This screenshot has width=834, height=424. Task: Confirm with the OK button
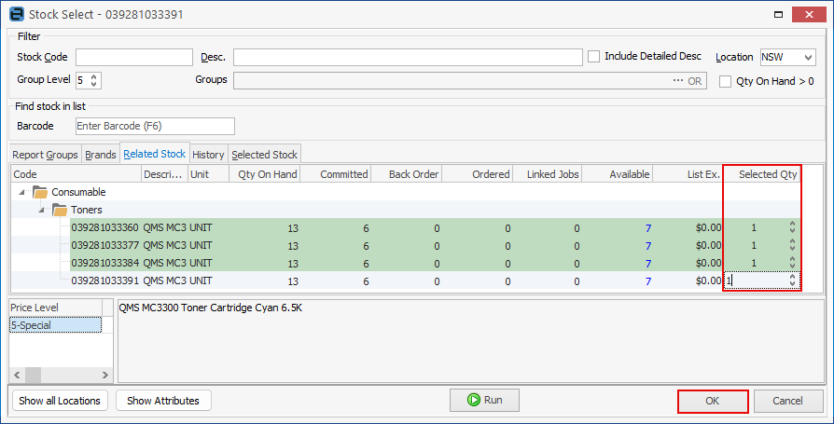click(x=713, y=401)
